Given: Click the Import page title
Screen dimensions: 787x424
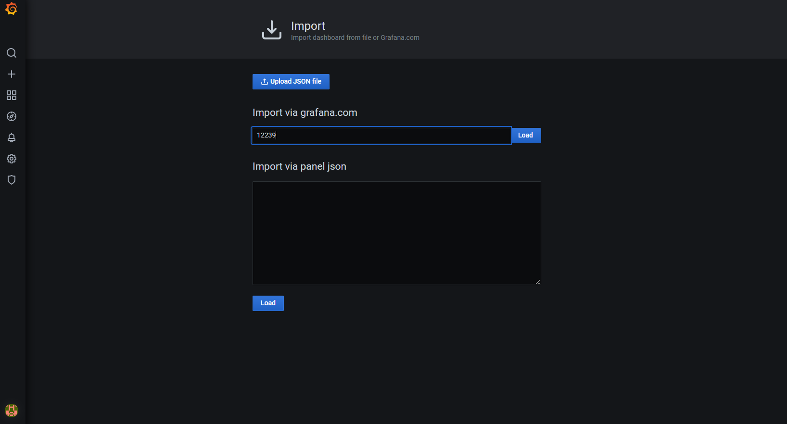Looking at the screenshot, I should click(x=308, y=26).
